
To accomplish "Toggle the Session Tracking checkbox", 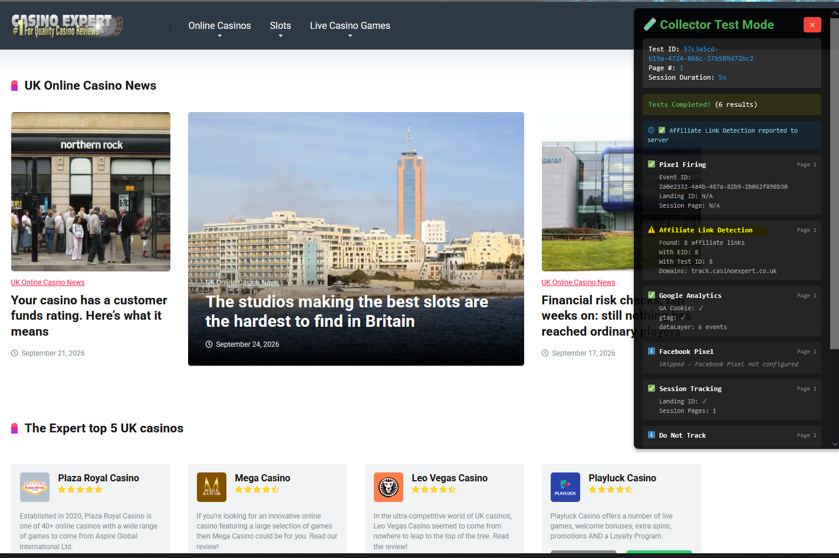I will [652, 388].
